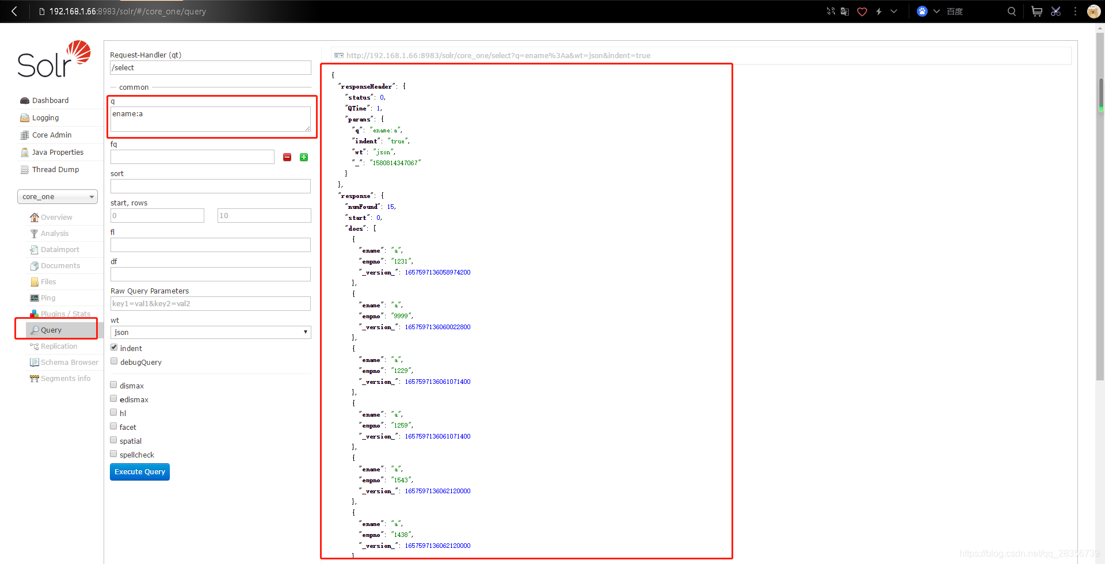Open the select query URL link

click(498, 56)
